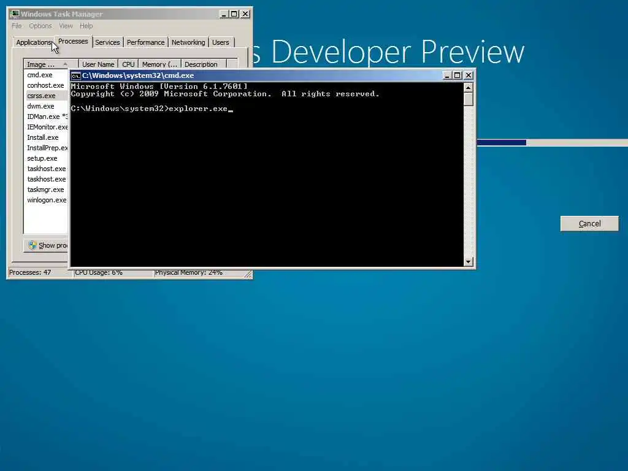Select setup.exe in the process list
Screen dimensions: 628x471
coord(45,158)
